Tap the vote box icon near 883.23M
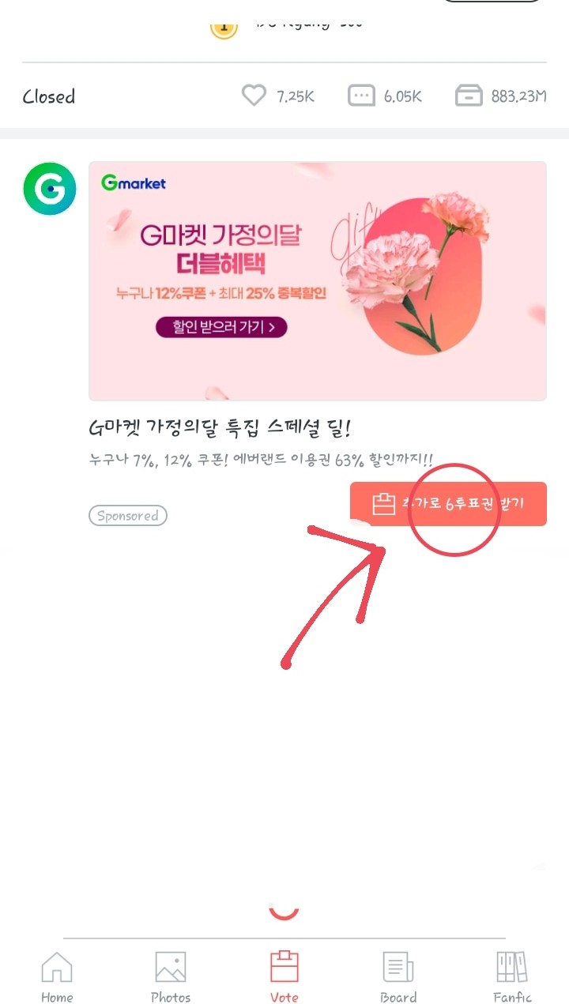 click(x=469, y=96)
